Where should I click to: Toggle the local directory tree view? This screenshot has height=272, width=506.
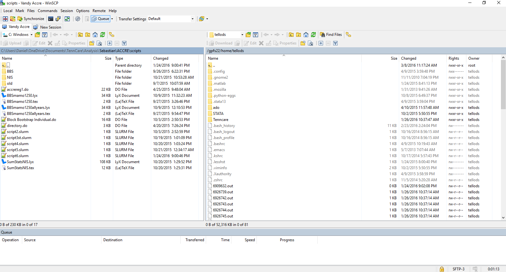click(x=112, y=35)
